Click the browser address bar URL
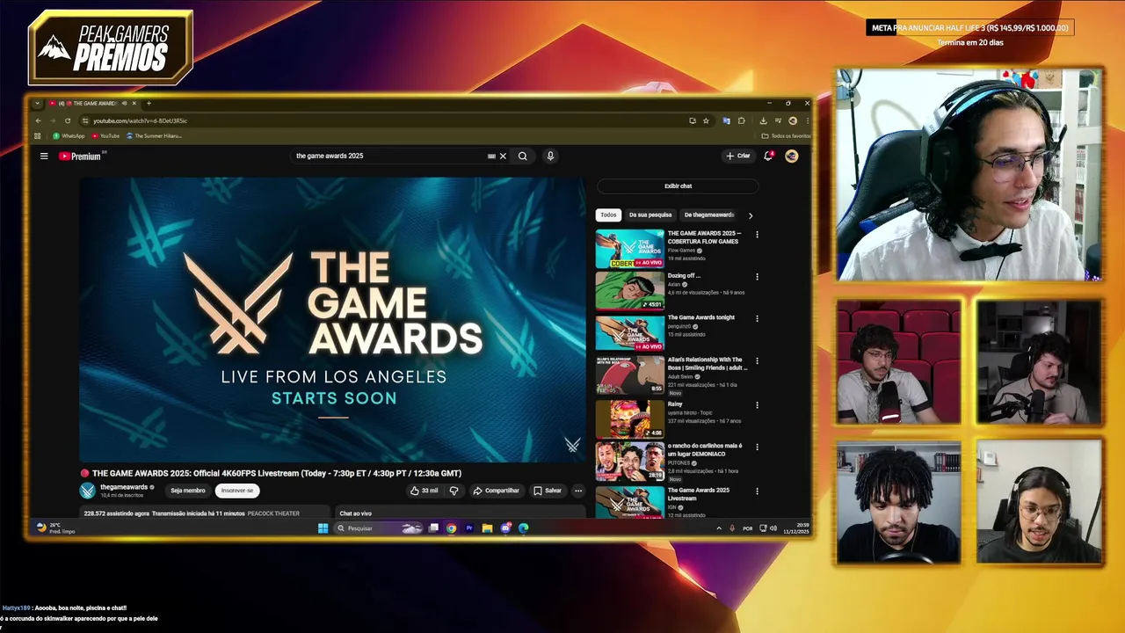The height and width of the screenshot is (633, 1125). pos(141,120)
